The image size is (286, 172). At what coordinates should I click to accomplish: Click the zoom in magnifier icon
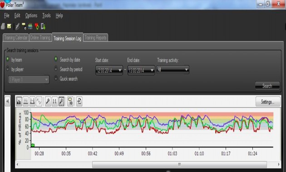point(48,101)
